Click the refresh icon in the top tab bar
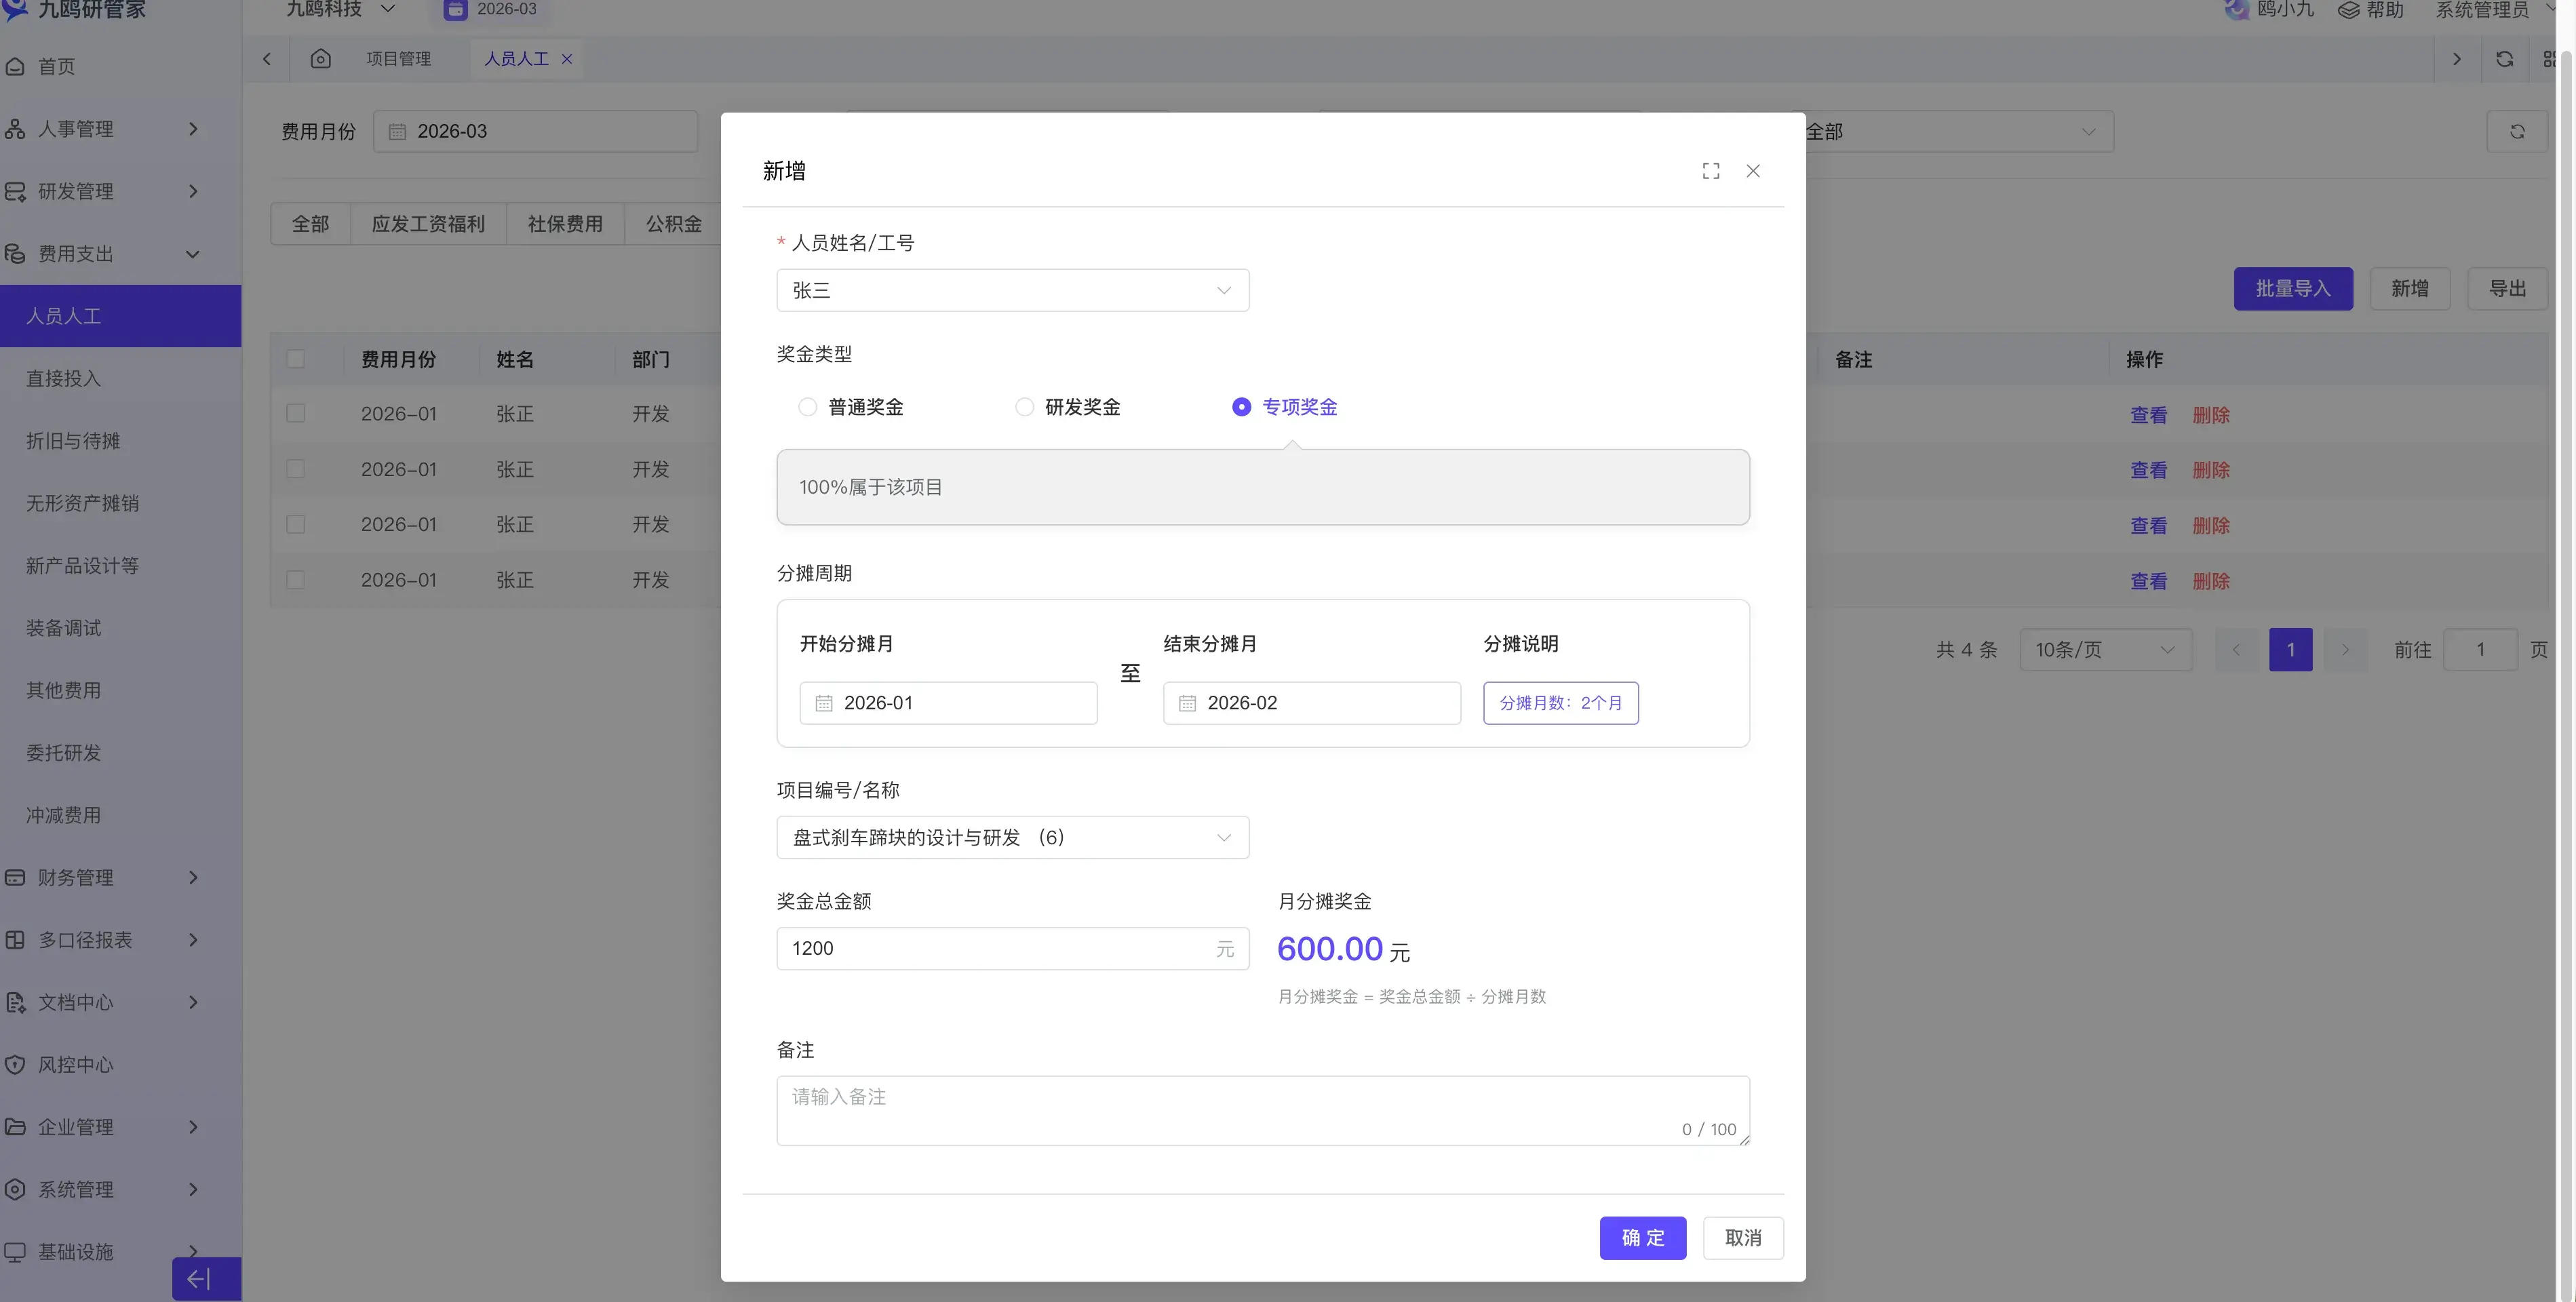 pos(2504,59)
